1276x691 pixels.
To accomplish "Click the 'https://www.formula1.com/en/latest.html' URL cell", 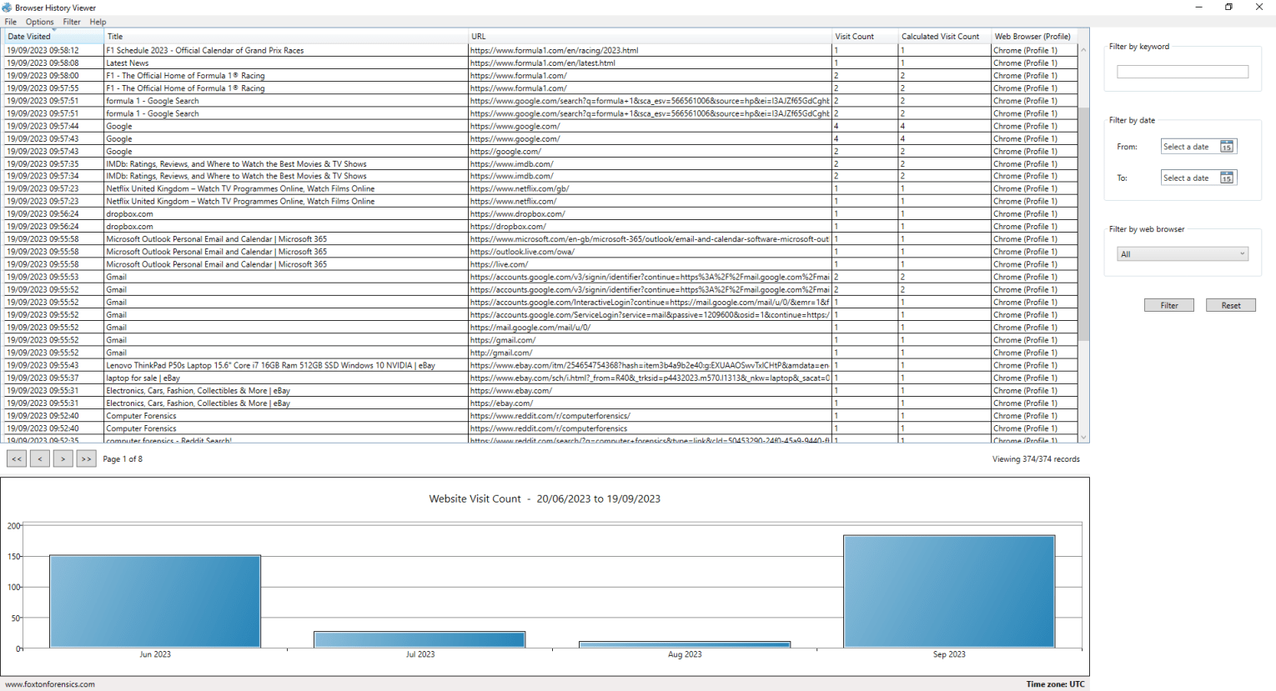I will tap(650, 63).
